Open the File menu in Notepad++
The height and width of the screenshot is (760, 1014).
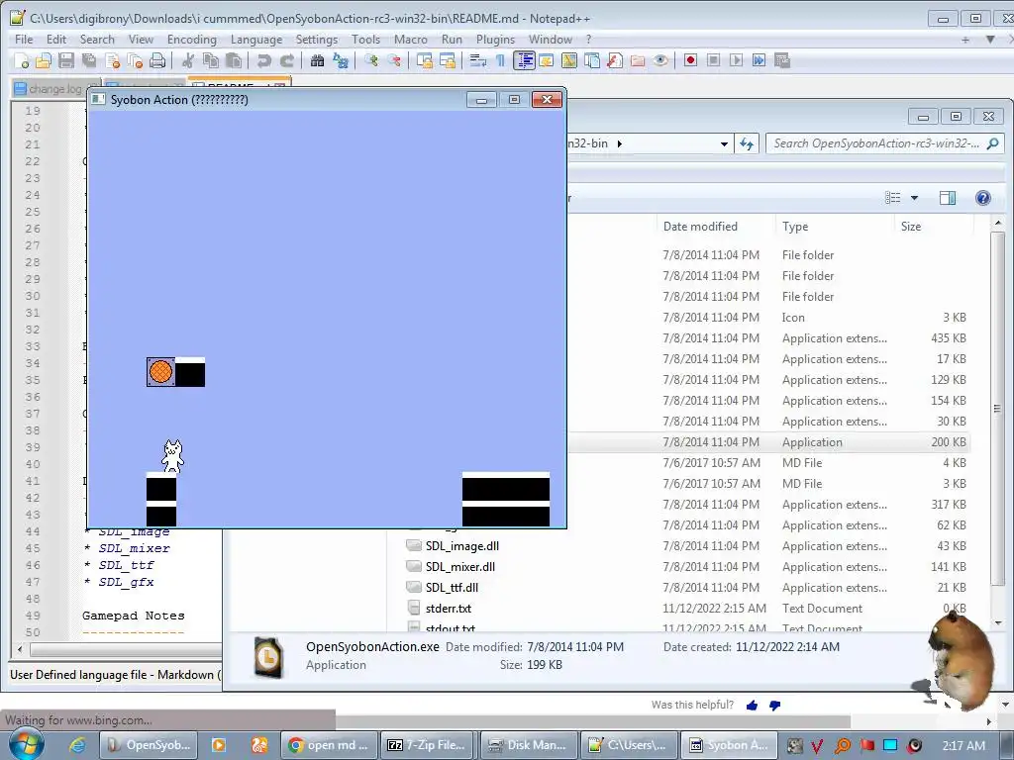24,40
